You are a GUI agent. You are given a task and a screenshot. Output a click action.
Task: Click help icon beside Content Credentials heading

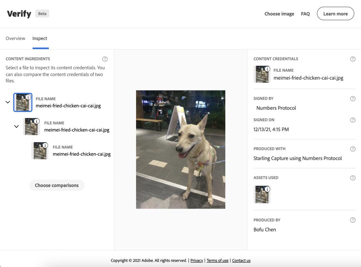tap(353, 59)
